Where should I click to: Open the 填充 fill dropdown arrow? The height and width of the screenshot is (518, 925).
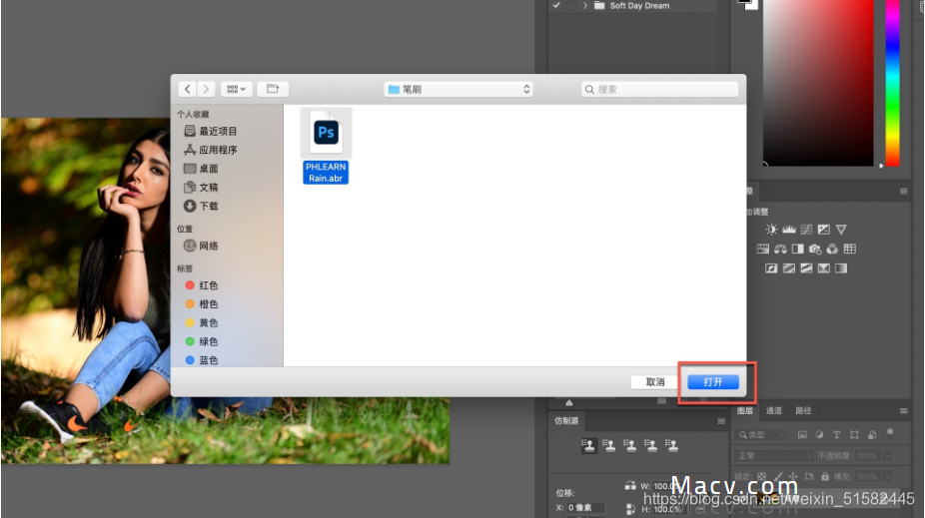pos(887,476)
